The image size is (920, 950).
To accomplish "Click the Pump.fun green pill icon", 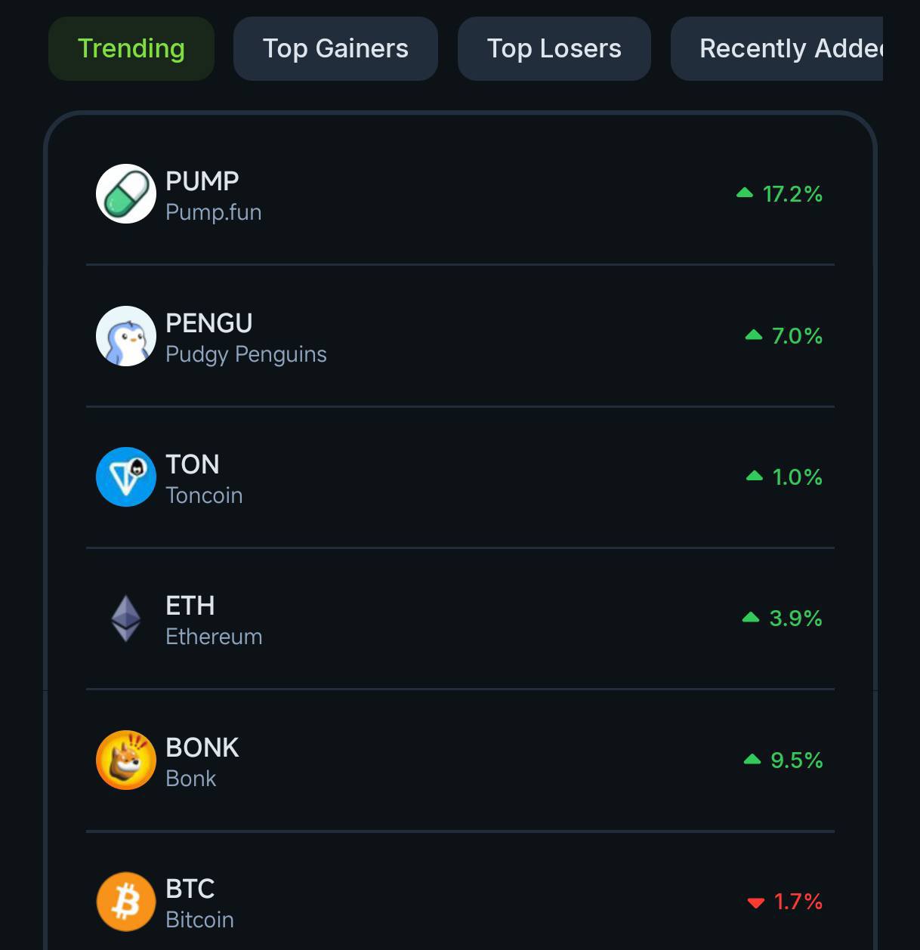I will [x=126, y=194].
